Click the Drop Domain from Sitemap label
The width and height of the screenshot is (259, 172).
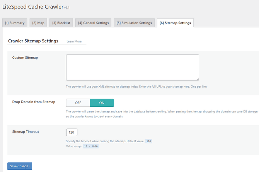tap(34, 102)
